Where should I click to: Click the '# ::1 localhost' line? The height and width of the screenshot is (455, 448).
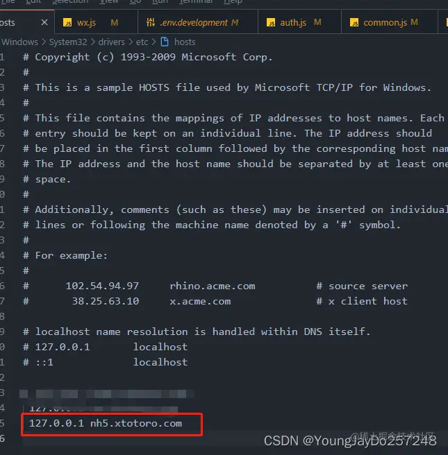pyautogui.click(x=106, y=362)
